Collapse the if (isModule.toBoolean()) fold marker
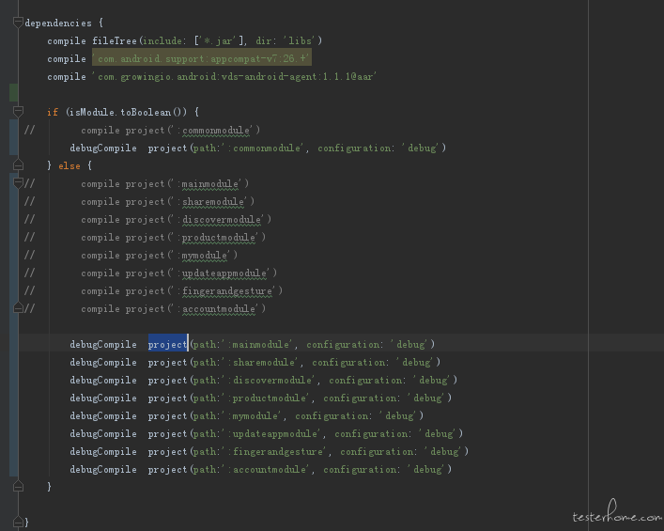Viewport: 664px width, 531px height. coord(18,112)
